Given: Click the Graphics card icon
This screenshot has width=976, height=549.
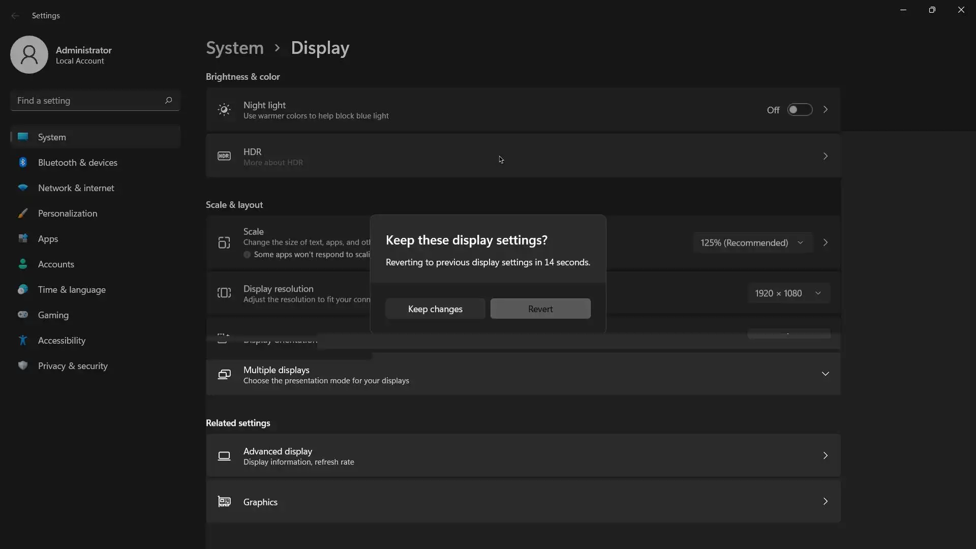Looking at the screenshot, I should [224, 502].
